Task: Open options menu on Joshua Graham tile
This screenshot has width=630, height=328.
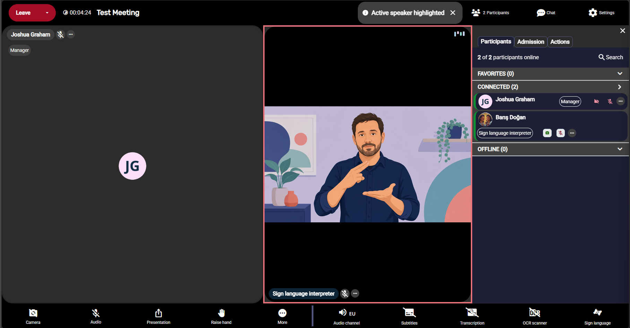Action: 71,34
